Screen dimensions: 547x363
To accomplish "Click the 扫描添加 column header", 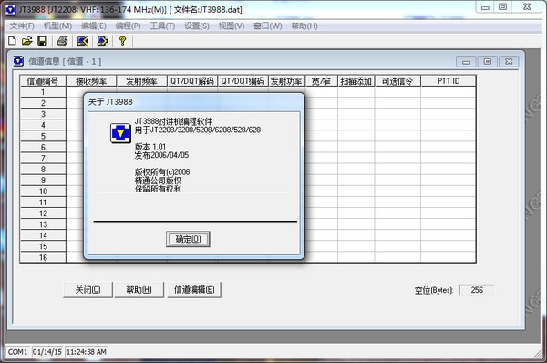I will coord(356,81).
